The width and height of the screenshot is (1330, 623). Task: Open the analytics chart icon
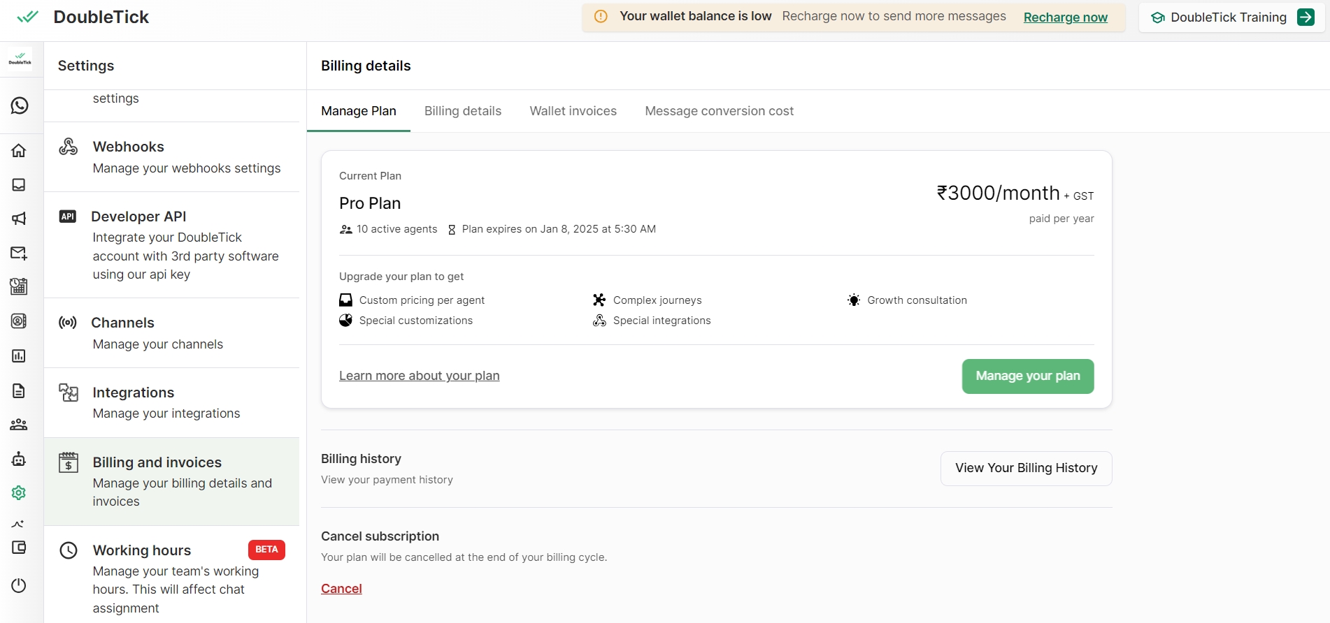coord(19,356)
